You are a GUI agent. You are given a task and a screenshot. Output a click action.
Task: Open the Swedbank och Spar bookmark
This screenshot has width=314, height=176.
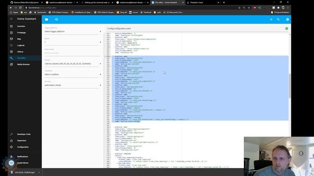click(x=81, y=12)
